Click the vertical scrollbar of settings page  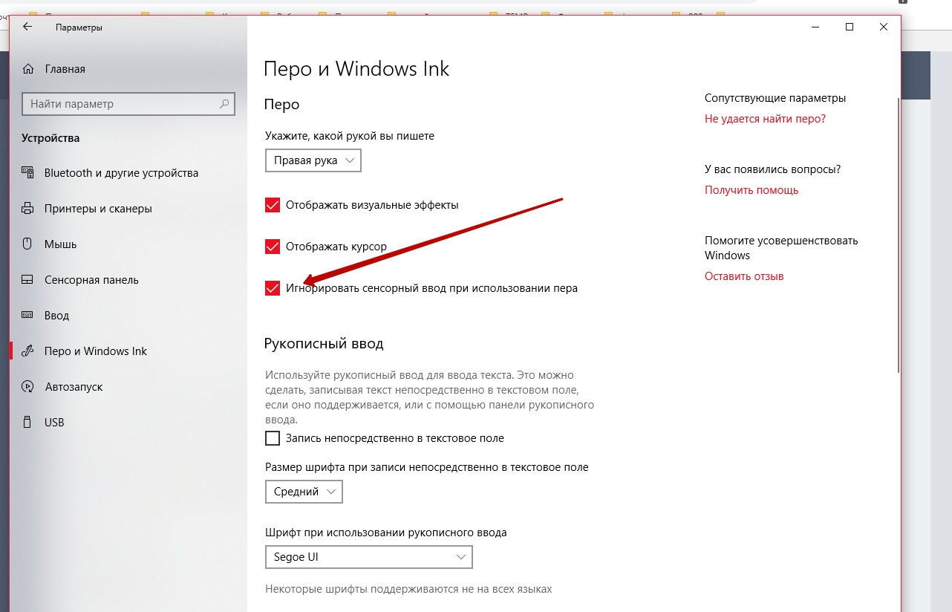[x=899, y=235]
